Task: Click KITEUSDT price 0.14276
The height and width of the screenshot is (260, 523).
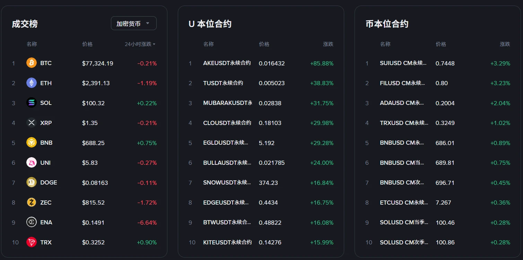Action: (x=270, y=242)
